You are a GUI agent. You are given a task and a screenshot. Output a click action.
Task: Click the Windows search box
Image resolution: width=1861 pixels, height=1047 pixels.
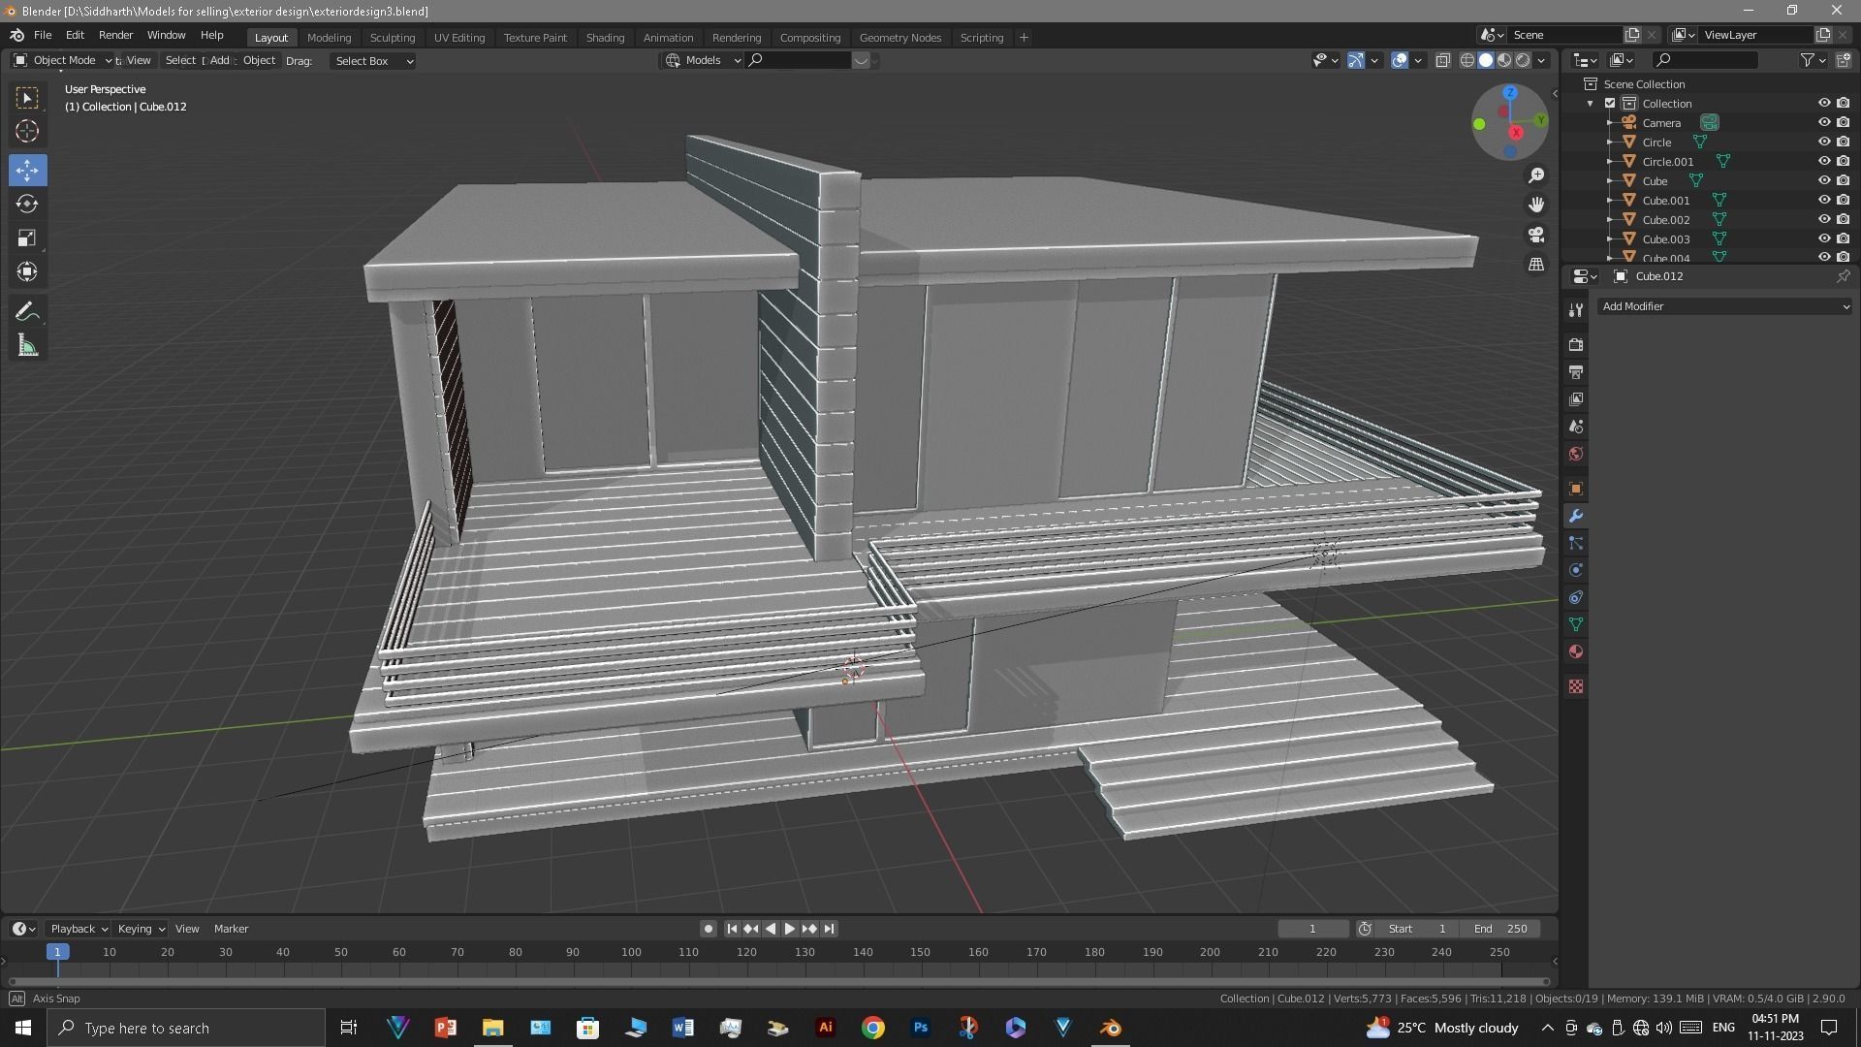186,1028
